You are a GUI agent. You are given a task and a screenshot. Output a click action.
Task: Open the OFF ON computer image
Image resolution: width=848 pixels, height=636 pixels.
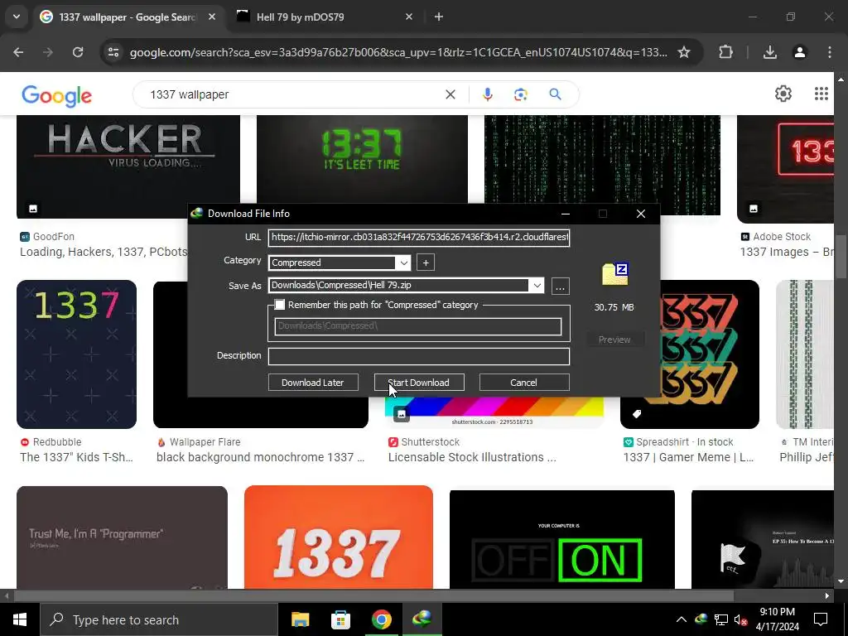(562, 539)
